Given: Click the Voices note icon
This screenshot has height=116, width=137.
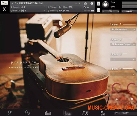Looking at the screenshot, I should tap(48, 7).
